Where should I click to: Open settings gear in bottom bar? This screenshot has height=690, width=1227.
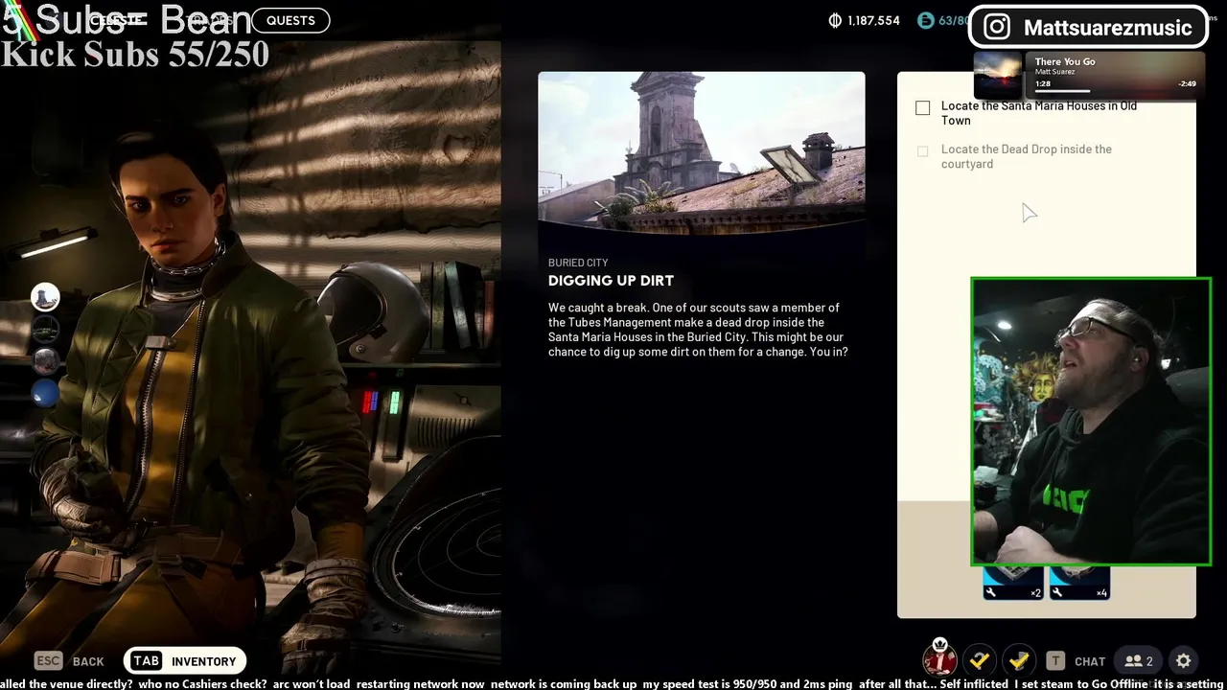(1183, 660)
